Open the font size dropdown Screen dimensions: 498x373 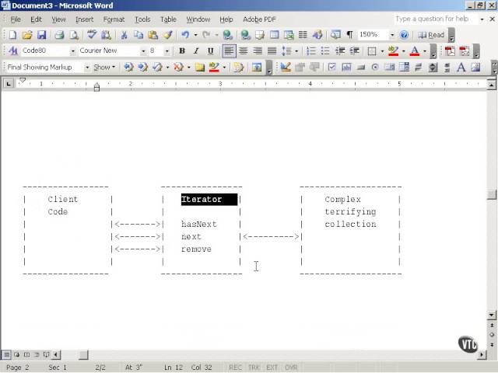coord(167,51)
